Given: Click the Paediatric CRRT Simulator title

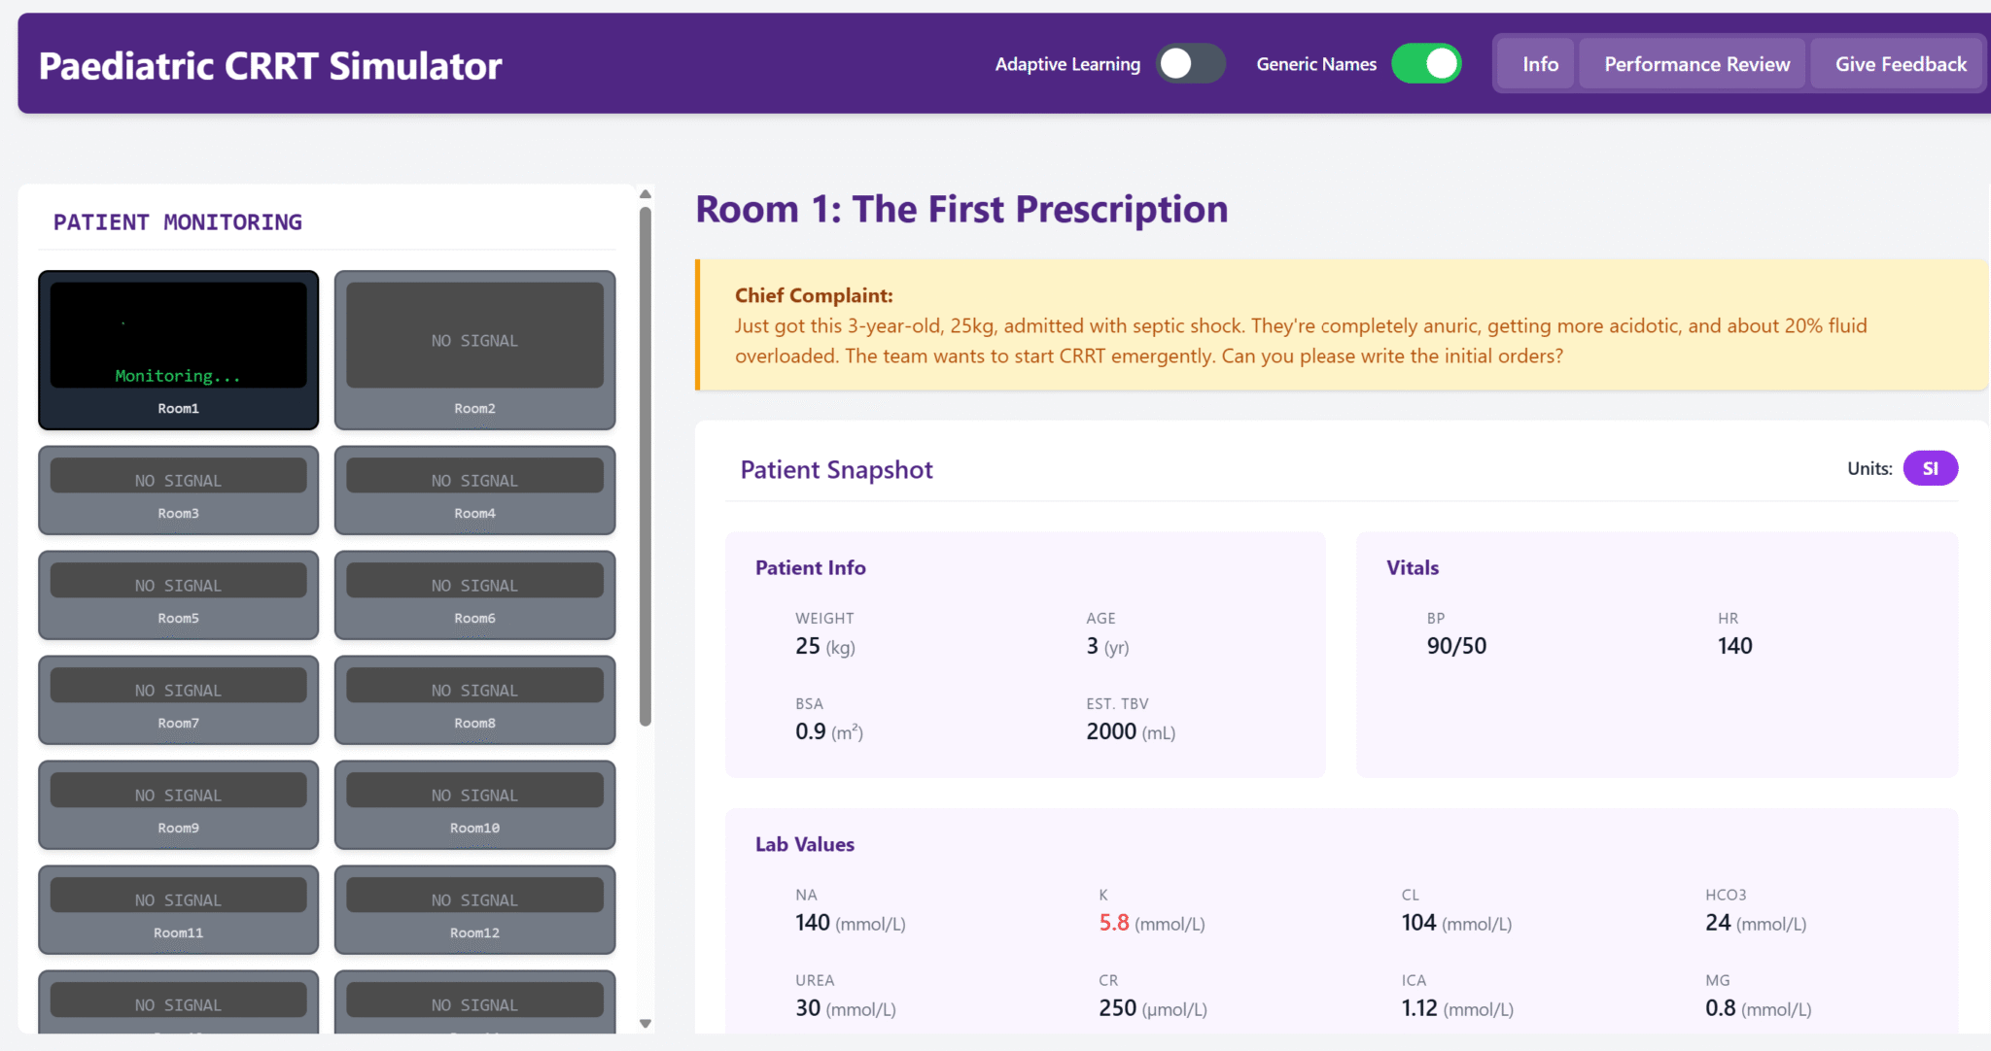Looking at the screenshot, I should point(270,66).
